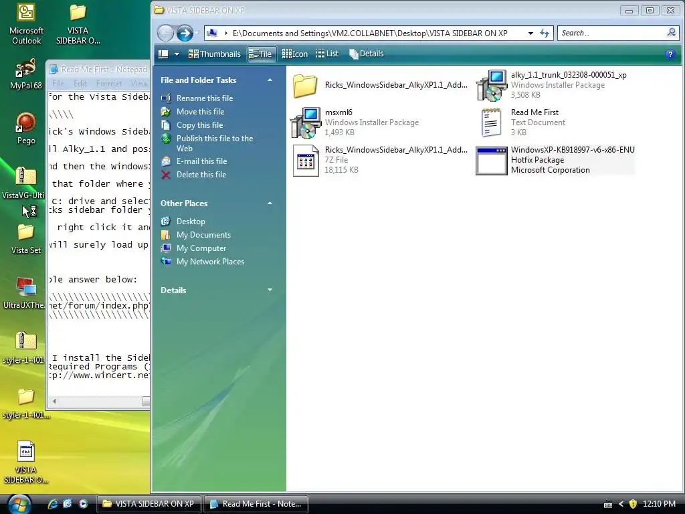Click the taskbar clock showing 12:10 PM
The image size is (685, 514).
point(659,504)
